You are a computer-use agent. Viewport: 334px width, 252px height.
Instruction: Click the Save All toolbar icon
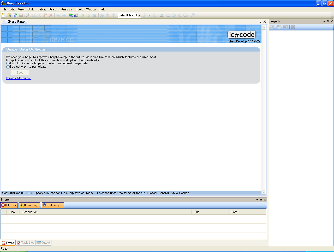[x=27, y=15]
